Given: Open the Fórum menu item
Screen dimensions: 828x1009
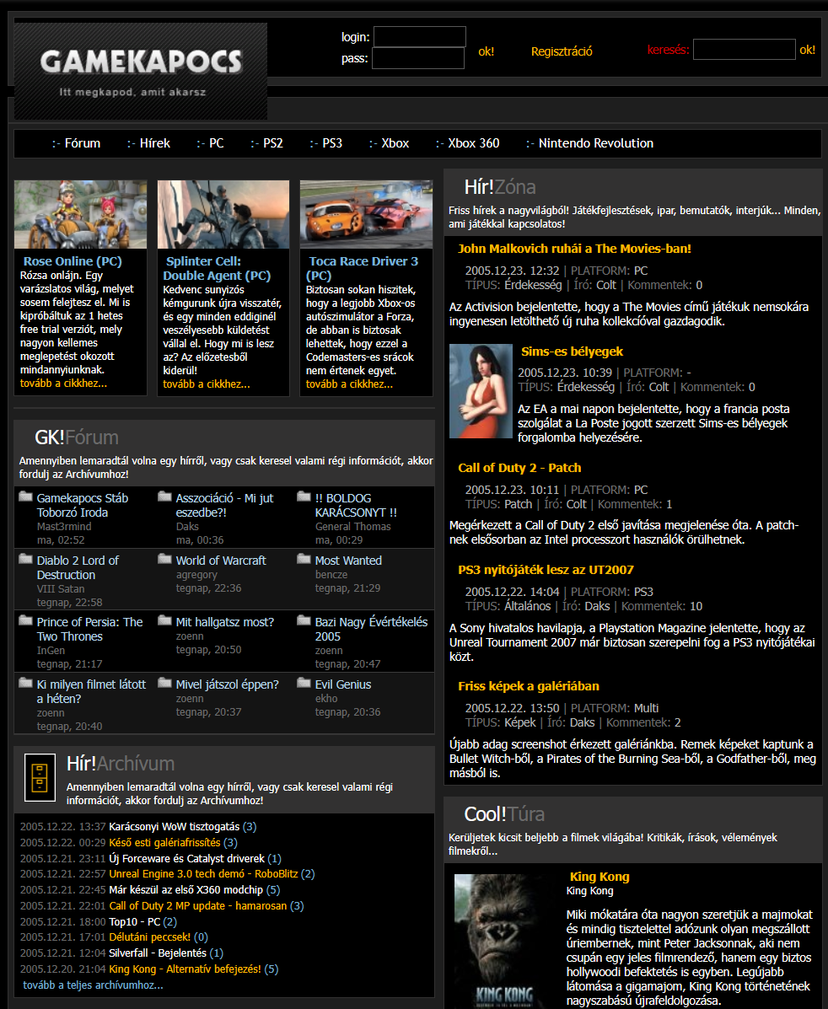Looking at the screenshot, I should tap(83, 143).
